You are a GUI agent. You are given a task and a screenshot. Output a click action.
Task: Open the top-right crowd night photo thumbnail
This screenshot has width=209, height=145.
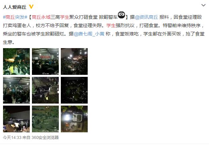pos(74,61)
